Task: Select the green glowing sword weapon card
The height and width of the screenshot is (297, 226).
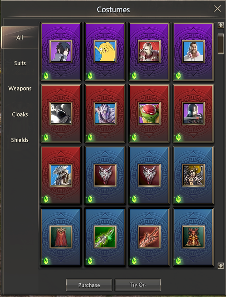Action: click(x=105, y=237)
